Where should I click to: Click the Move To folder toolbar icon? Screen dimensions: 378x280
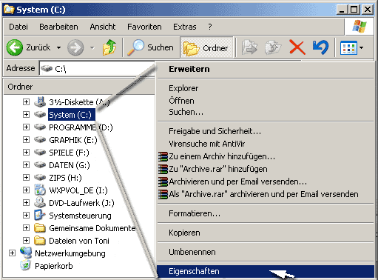(249, 47)
